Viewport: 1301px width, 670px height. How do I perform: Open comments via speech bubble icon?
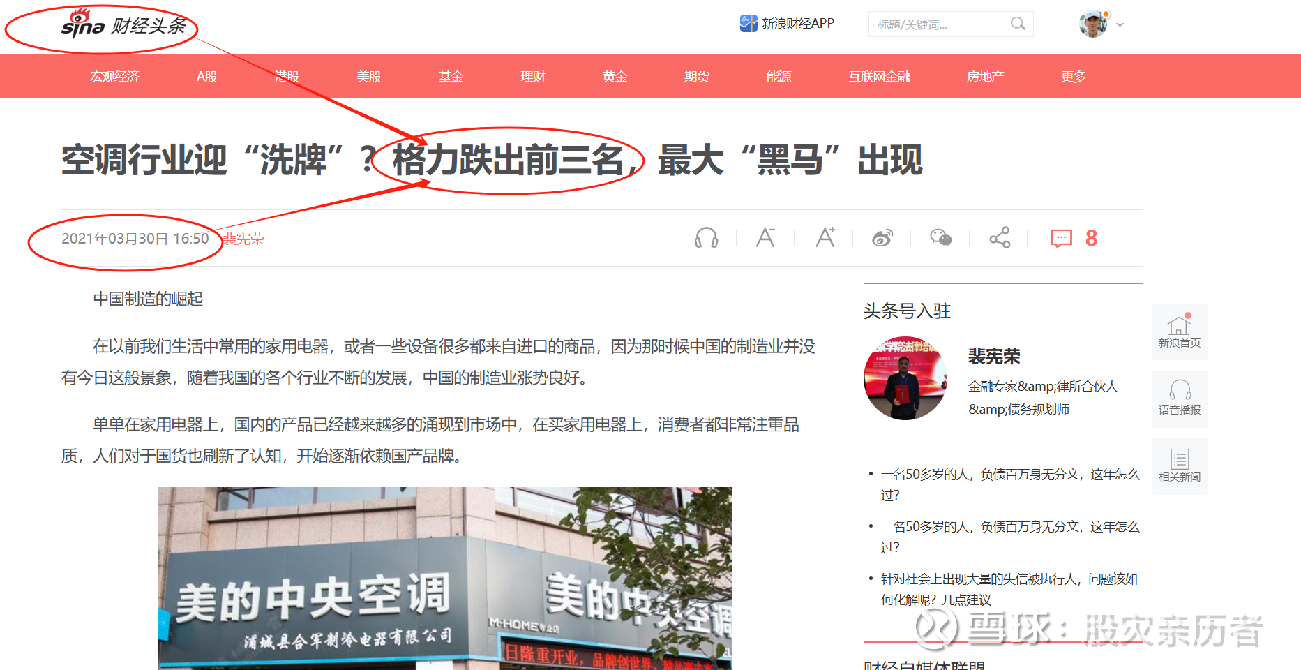click(1061, 239)
